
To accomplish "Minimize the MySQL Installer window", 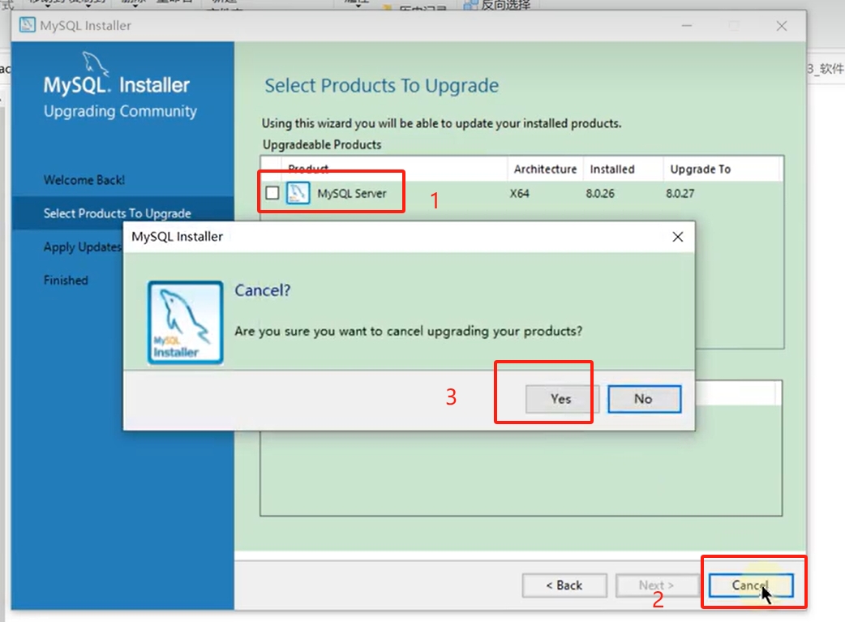I will pos(687,26).
